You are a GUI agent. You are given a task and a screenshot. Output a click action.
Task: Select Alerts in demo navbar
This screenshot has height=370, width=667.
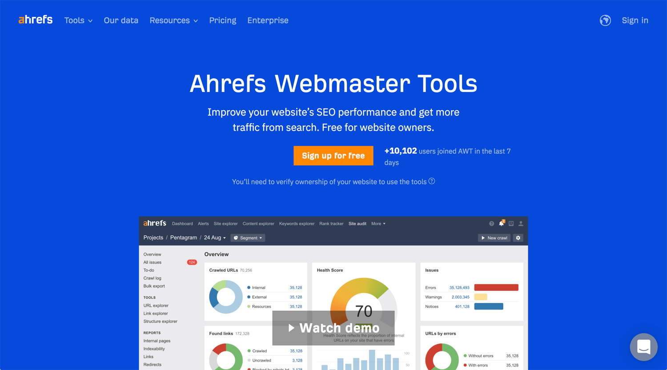(203, 224)
